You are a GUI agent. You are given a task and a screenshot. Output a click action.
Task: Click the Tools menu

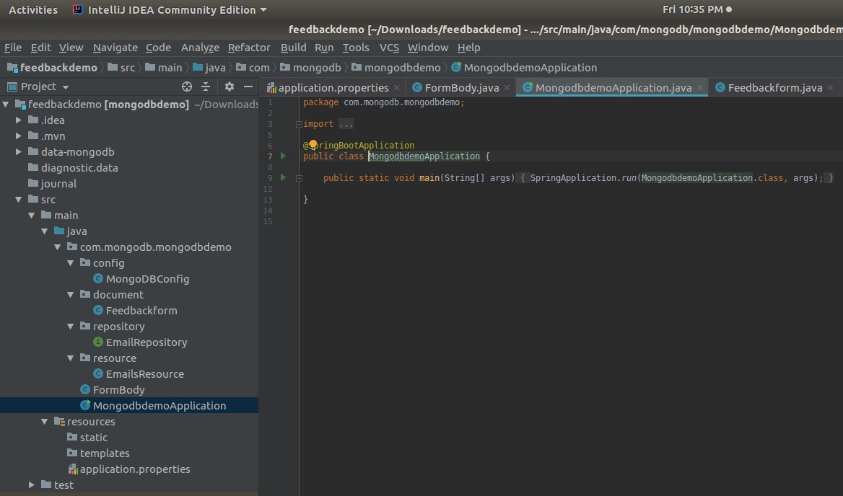(356, 48)
